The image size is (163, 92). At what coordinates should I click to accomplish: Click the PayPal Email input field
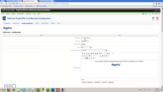click(x=86, y=38)
